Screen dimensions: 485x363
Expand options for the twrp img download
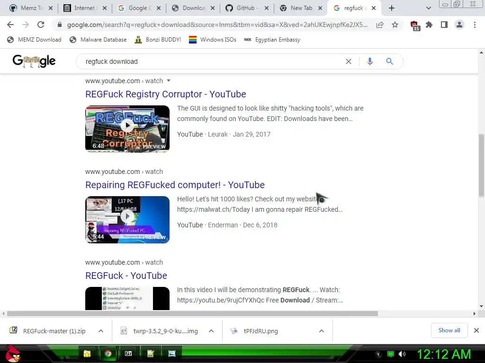tap(211, 331)
